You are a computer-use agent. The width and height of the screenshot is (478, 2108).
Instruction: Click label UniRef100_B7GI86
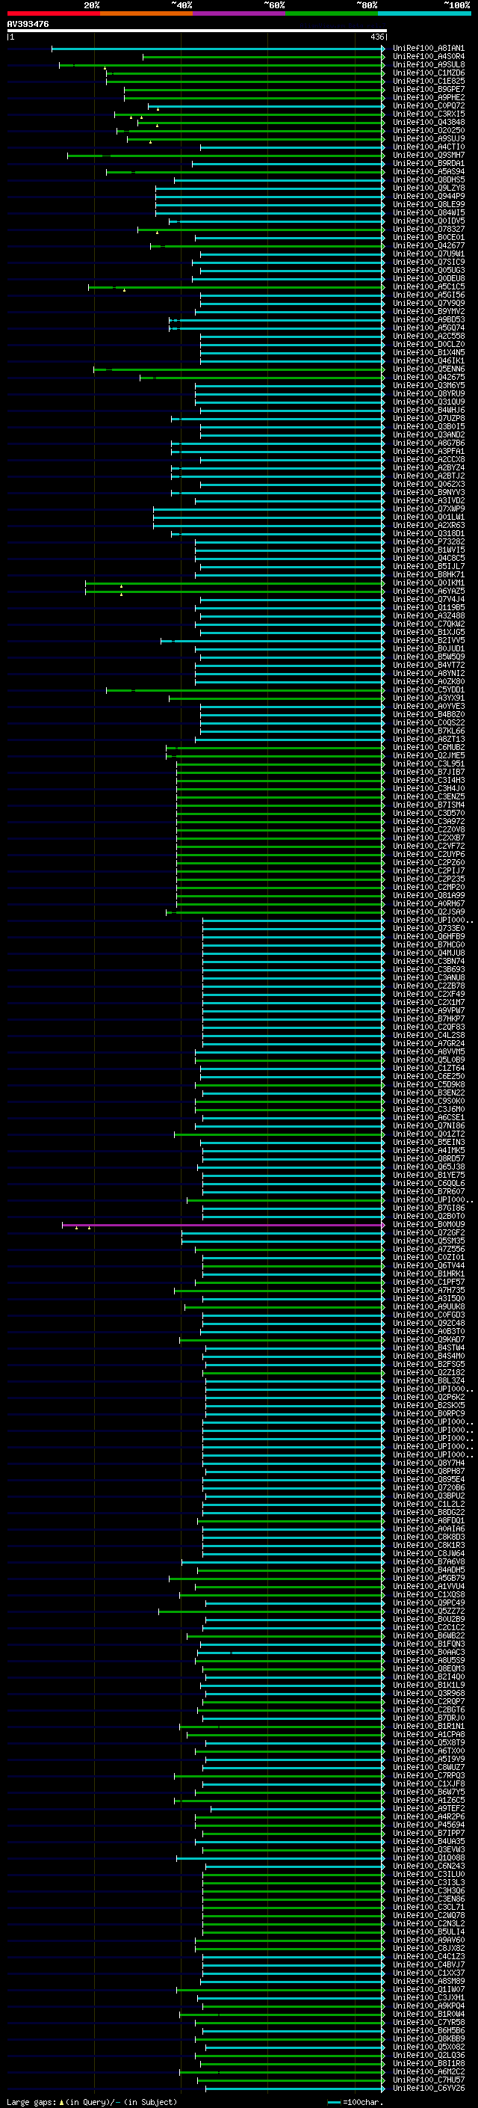429,1208
